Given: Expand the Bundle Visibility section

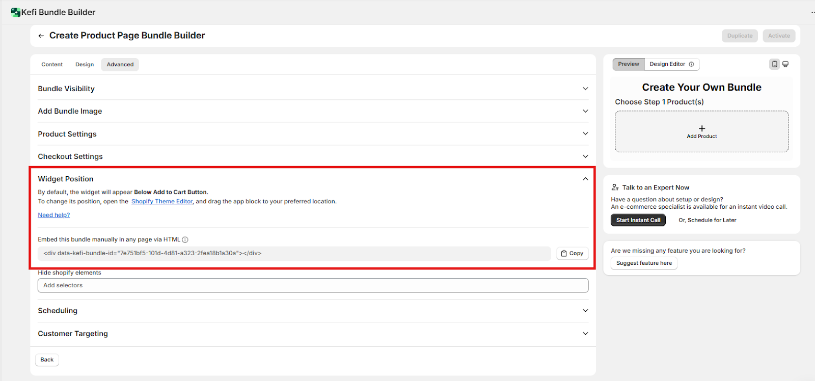Looking at the screenshot, I should tap(585, 89).
